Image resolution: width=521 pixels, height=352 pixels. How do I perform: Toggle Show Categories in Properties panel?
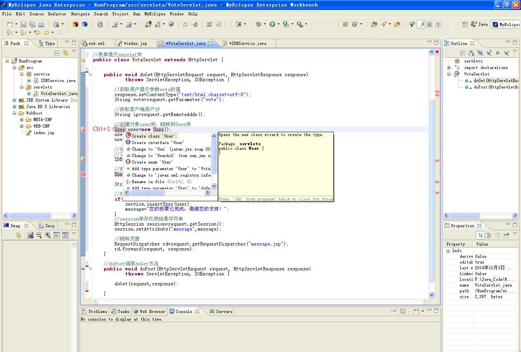click(480, 235)
